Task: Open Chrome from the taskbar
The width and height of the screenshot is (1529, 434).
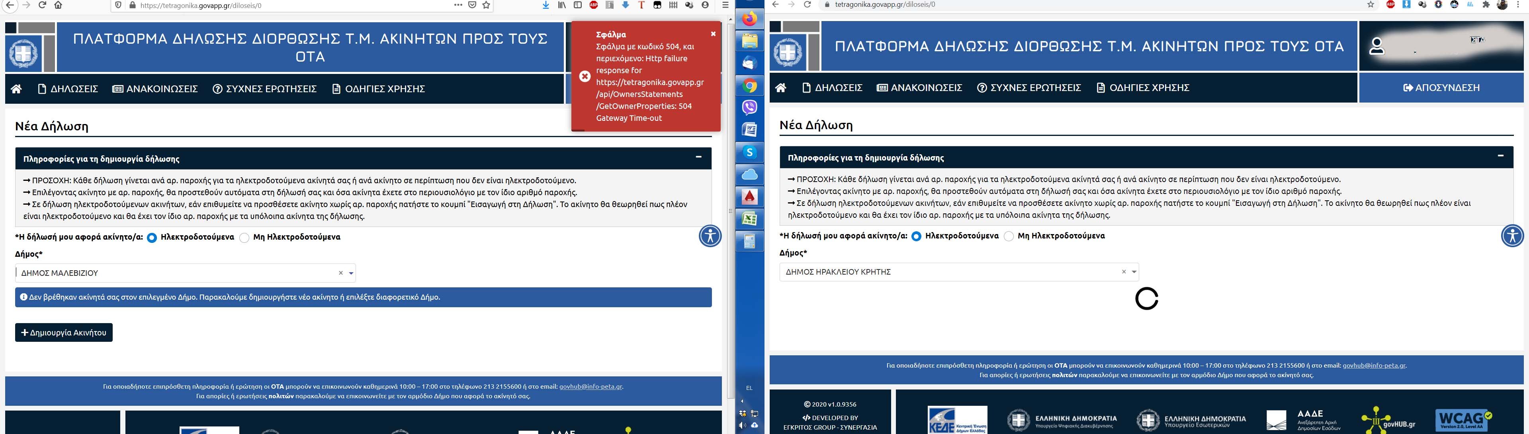Action: pos(750,86)
